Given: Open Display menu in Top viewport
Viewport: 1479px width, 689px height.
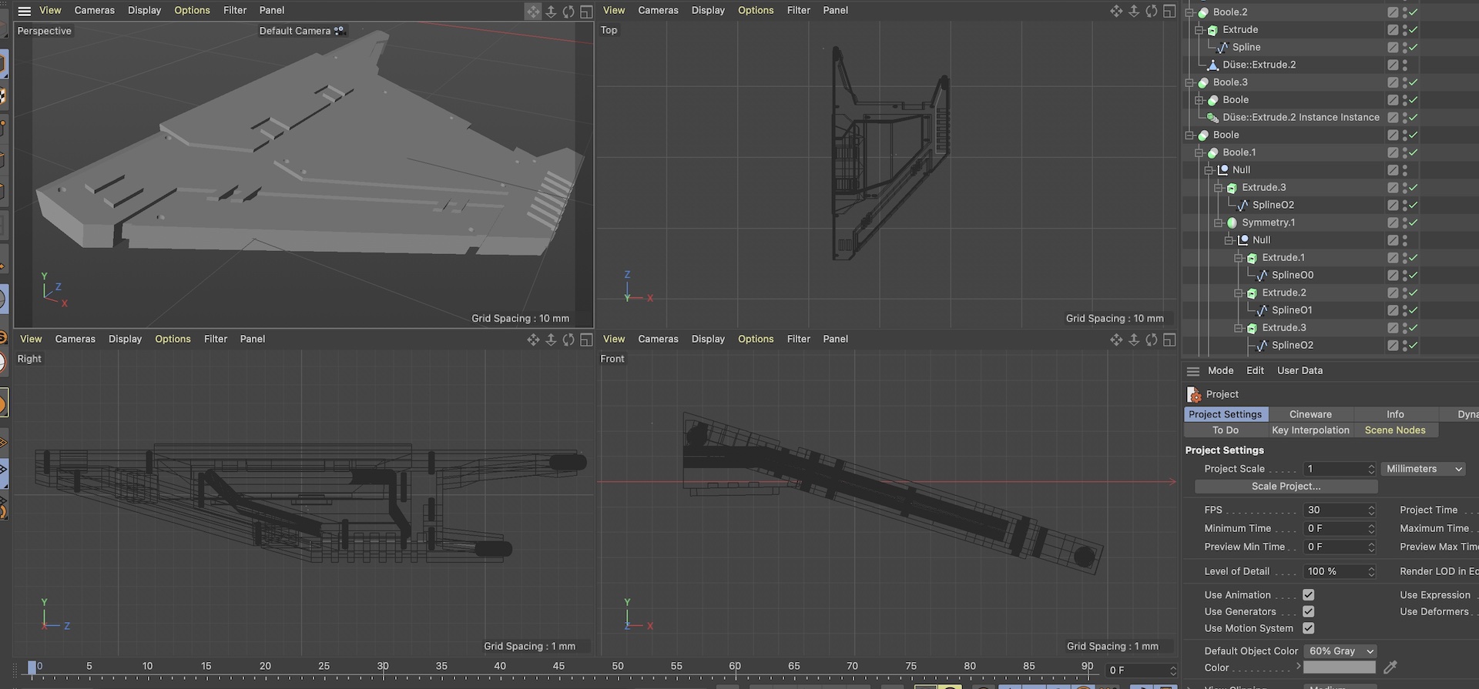Looking at the screenshot, I should pos(708,11).
